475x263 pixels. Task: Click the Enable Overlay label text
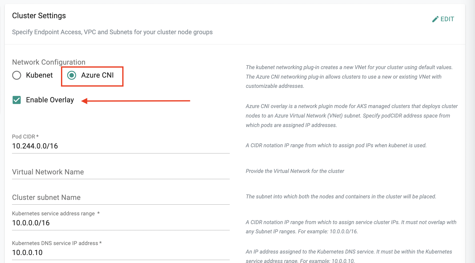click(x=50, y=100)
